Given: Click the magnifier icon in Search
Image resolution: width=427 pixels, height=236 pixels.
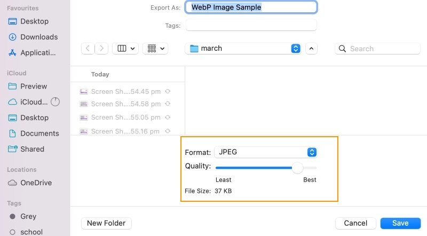Looking at the screenshot, I should pyautogui.click(x=342, y=49).
